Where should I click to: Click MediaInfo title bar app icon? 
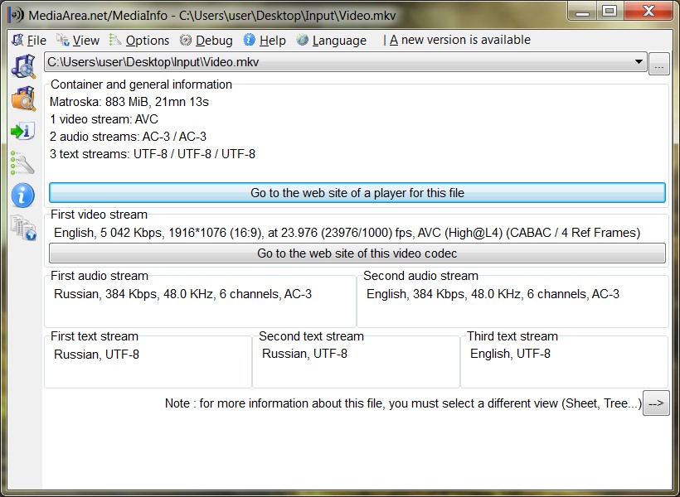pos(16,15)
